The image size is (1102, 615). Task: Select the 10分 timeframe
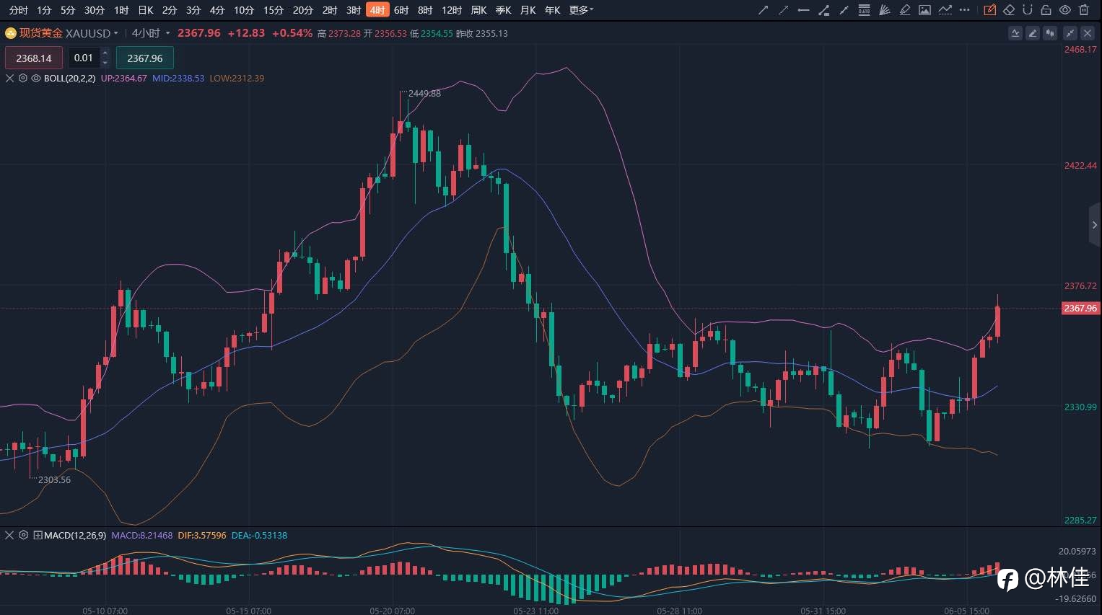click(x=244, y=10)
